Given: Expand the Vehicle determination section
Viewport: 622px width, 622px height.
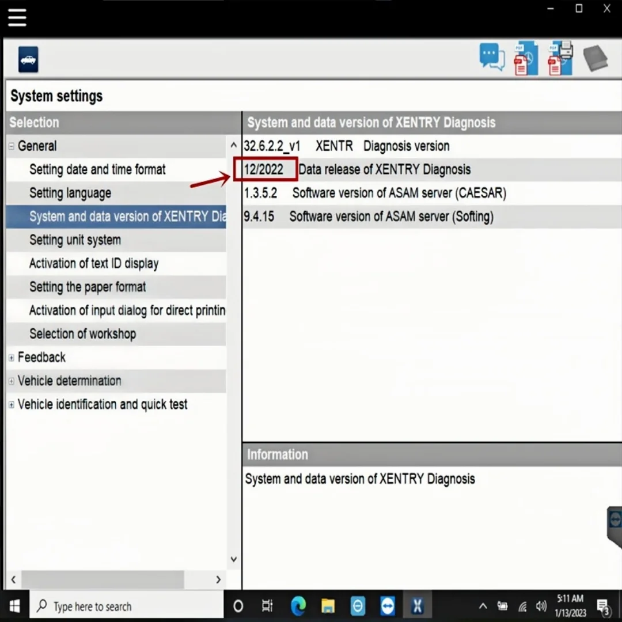Looking at the screenshot, I should pos(11,381).
